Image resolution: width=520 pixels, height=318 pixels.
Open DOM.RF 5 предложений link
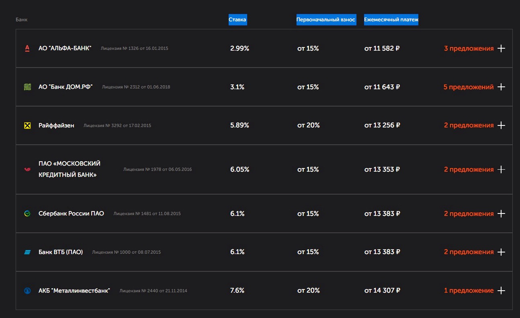(x=468, y=87)
